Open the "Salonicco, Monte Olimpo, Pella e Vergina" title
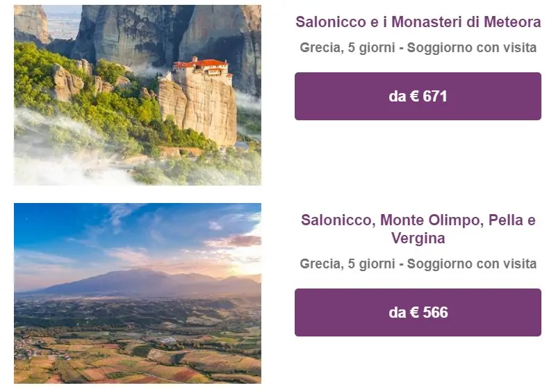Image resolution: width=556 pixels, height=390 pixels. (x=418, y=229)
